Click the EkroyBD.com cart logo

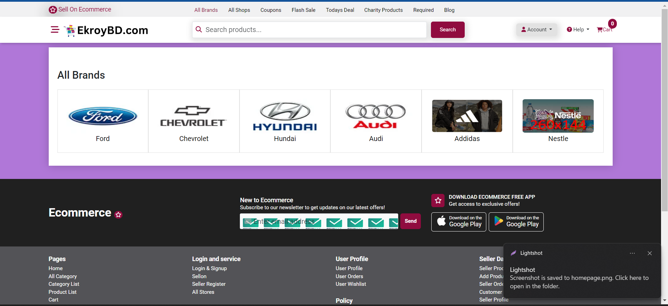coord(70,31)
